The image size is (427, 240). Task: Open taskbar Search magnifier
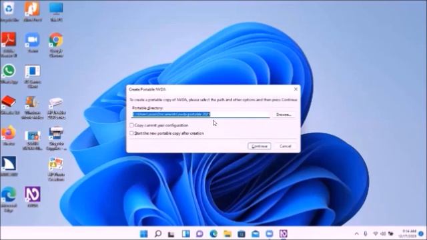coord(157,233)
